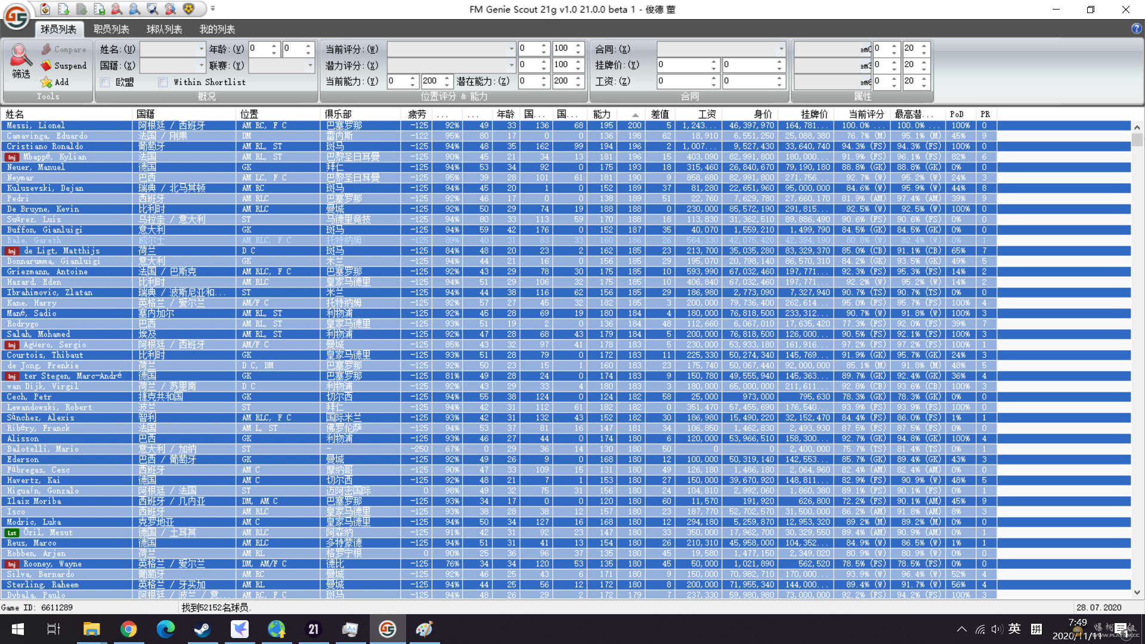Image resolution: width=1145 pixels, height=644 pixels.
Task: Select the Messi, Lionel row
Action: [x=565, y=126]
